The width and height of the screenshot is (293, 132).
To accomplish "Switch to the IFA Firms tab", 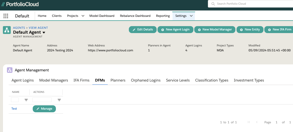I will click(81, 80).
